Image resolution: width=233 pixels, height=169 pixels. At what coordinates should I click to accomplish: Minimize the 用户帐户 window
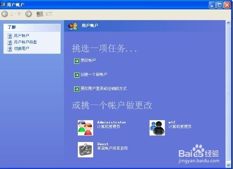(212, 5)
